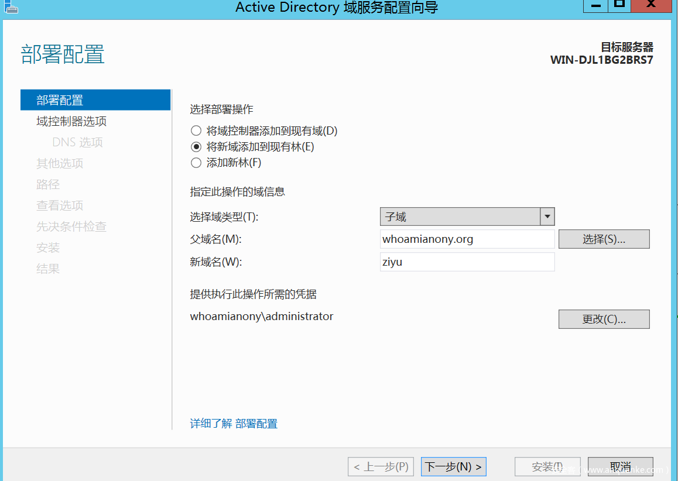Click the 父域名(M): label
Screen dimensions: 678x481
(x=216, y=239)
